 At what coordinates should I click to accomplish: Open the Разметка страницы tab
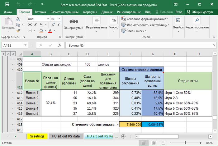[x=64, y=12]
